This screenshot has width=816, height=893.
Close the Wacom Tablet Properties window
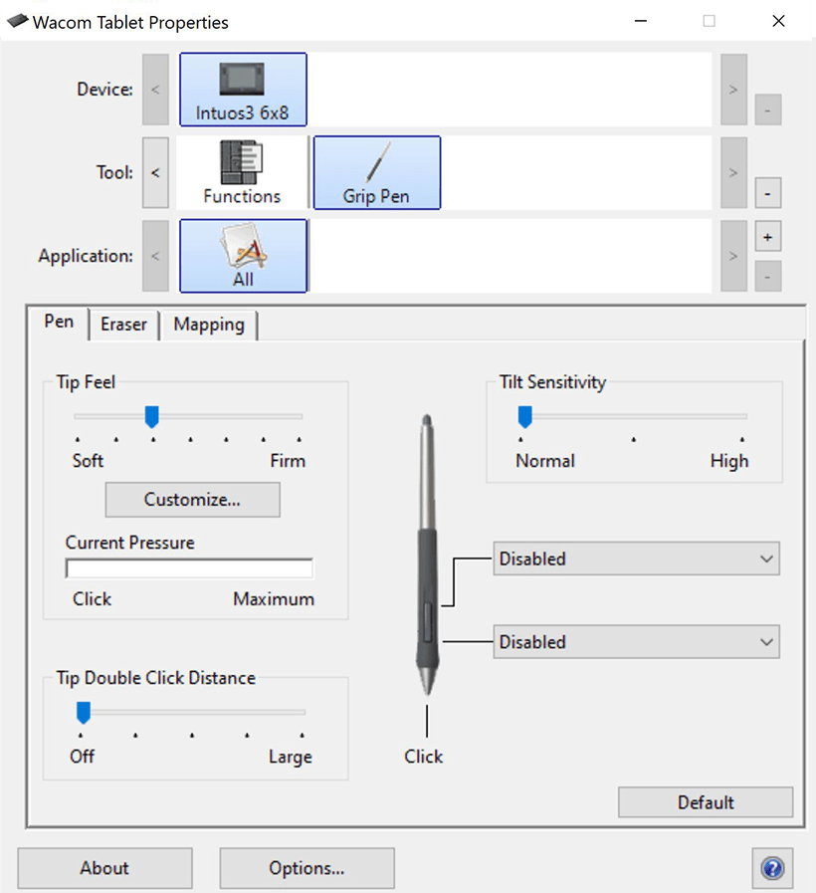pyautogui.click(x=778, y=21)
